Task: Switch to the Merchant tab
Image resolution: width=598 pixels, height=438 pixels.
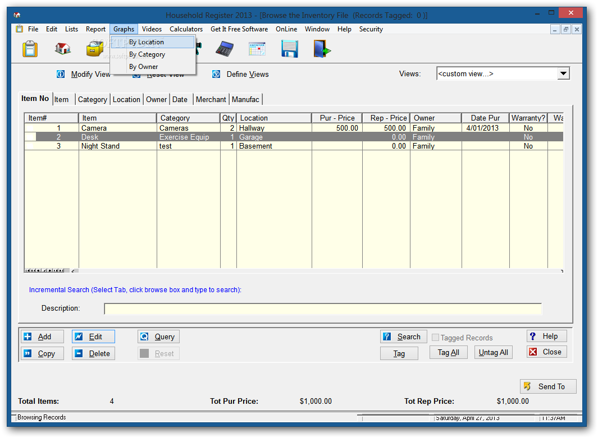Action: click(x=211, y=99)
